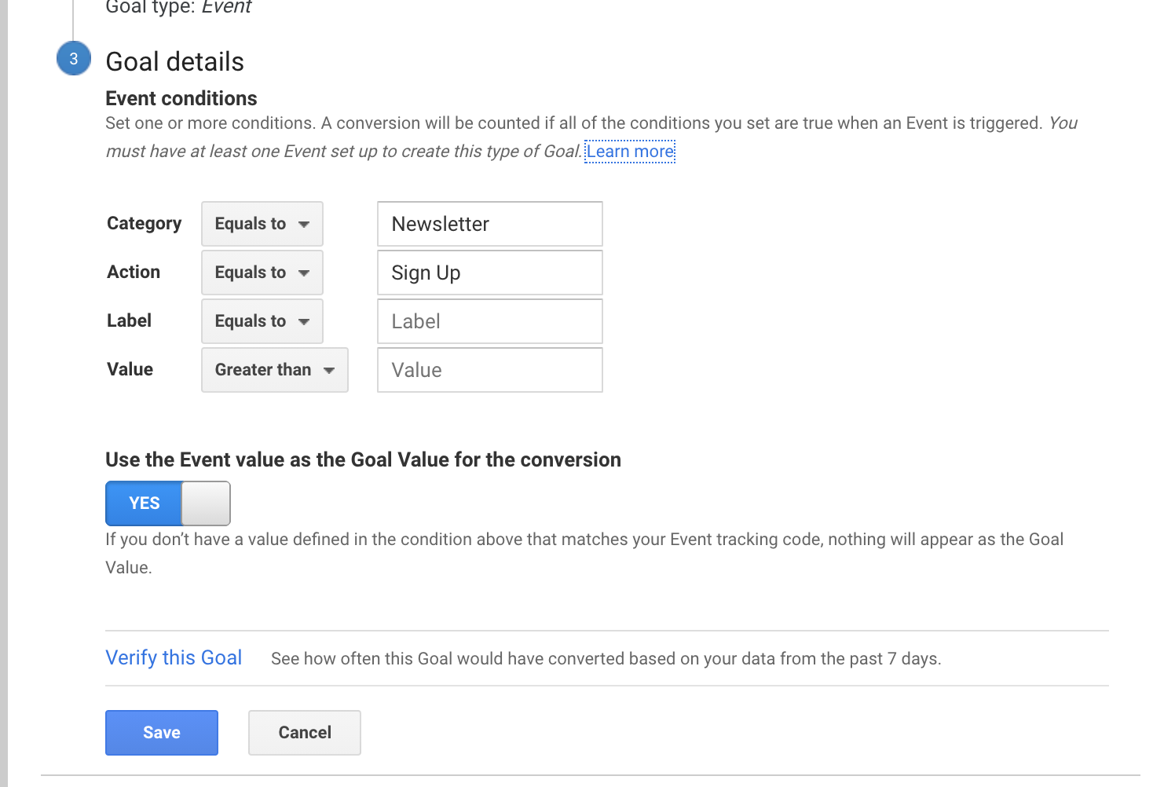Click the Verify this Goal link
1153x787 pixels.
[x=174, y=657]
